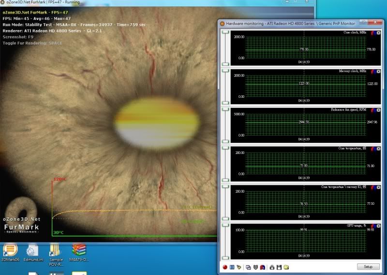Click the Renderer: ATI Radeon HD 4800 line
Viewport: 387px width, 275px height.
(52, 31)
